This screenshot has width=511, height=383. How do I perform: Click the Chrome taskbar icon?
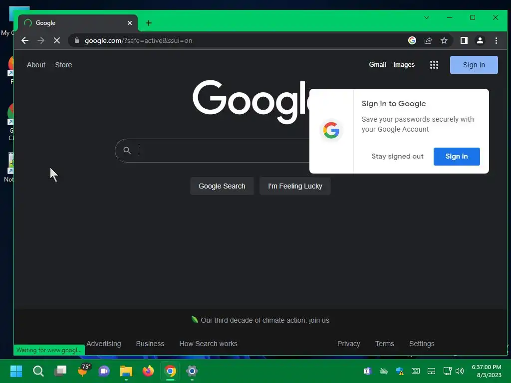(x=170, y=371)
